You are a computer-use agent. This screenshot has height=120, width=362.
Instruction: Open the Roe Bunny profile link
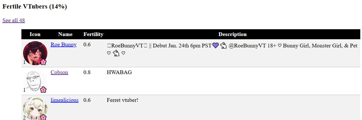63,45
